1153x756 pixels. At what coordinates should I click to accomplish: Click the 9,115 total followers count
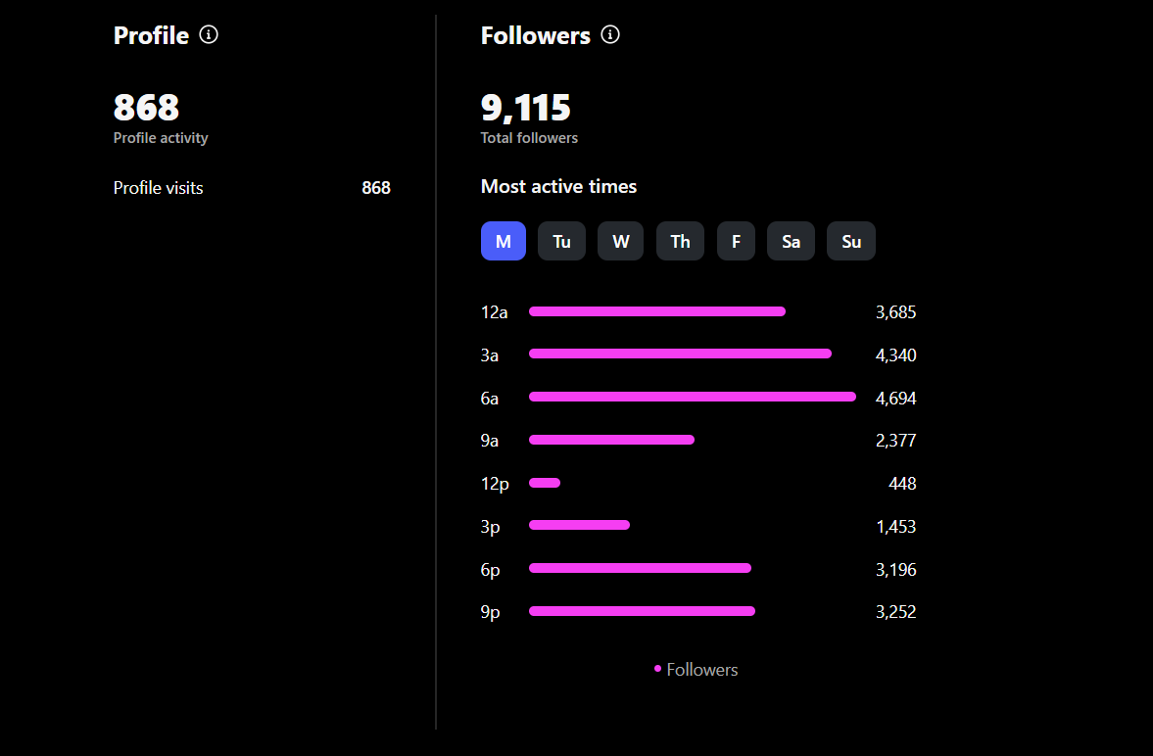(x=526, y=108)
